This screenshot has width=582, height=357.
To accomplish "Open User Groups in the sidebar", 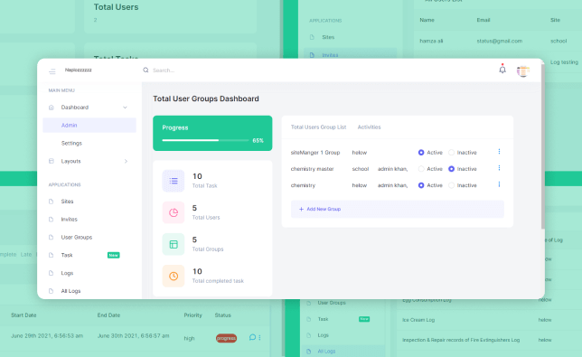I will point(77,237).
